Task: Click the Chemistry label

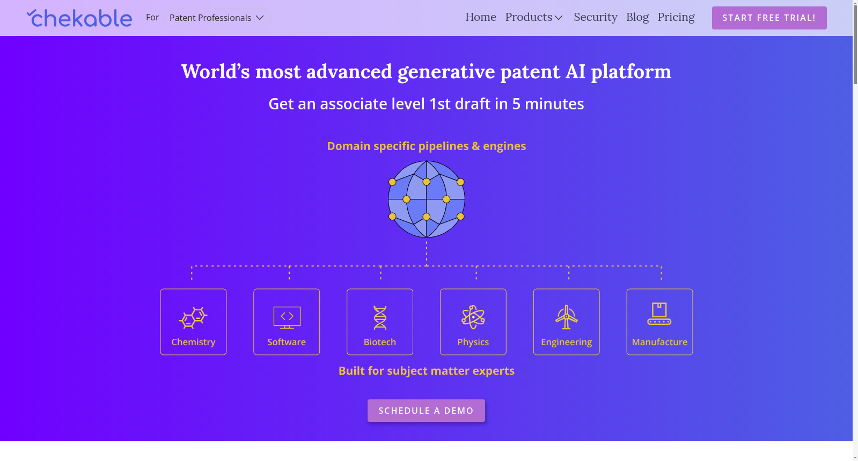Action: tap(193, 342)
